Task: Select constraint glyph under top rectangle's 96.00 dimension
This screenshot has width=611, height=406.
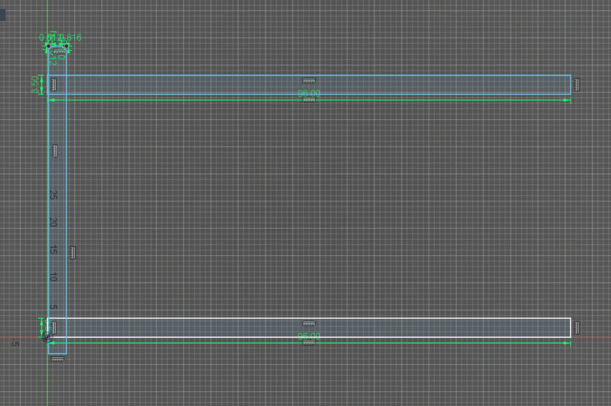Action: point(309,101)
